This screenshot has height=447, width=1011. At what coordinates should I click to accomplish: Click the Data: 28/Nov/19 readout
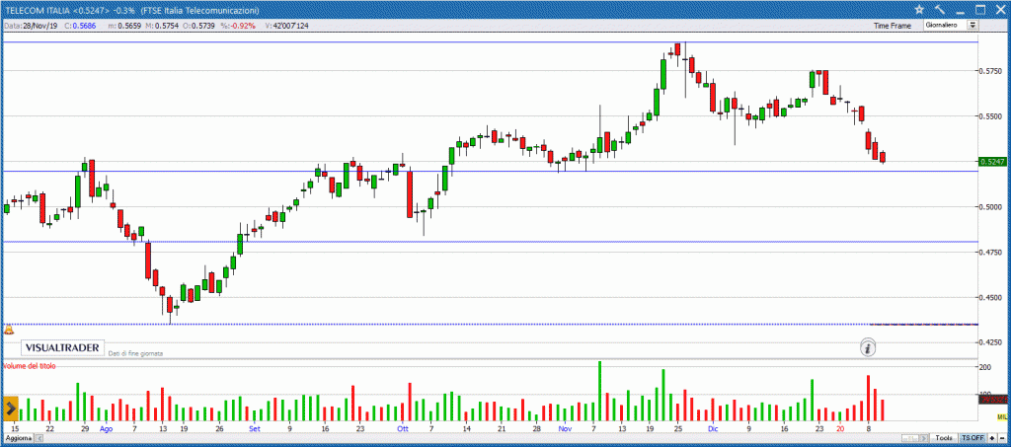(31, 26)
